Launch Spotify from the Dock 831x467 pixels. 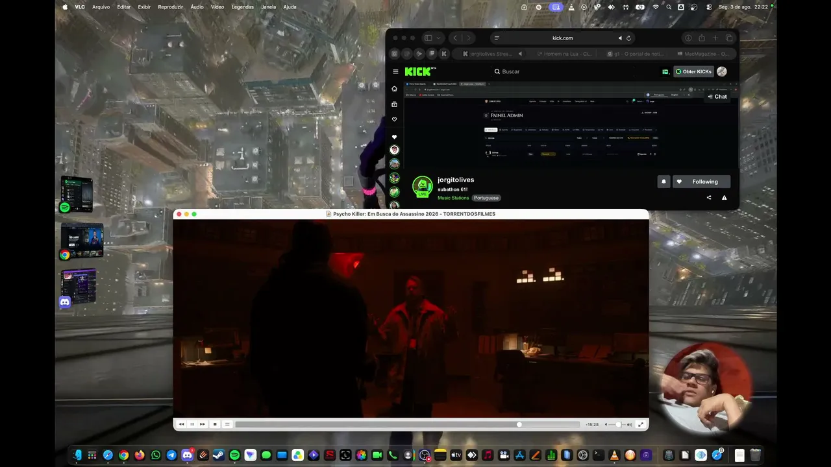tap(234, 455)
